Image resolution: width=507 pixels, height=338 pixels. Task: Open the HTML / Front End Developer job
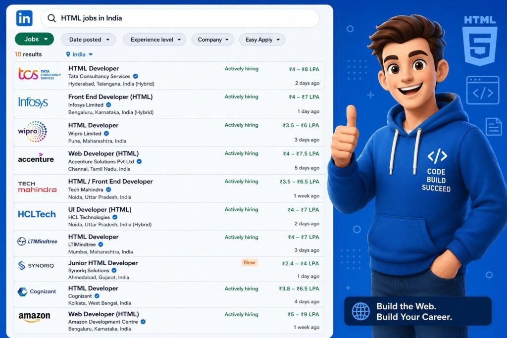110,181
